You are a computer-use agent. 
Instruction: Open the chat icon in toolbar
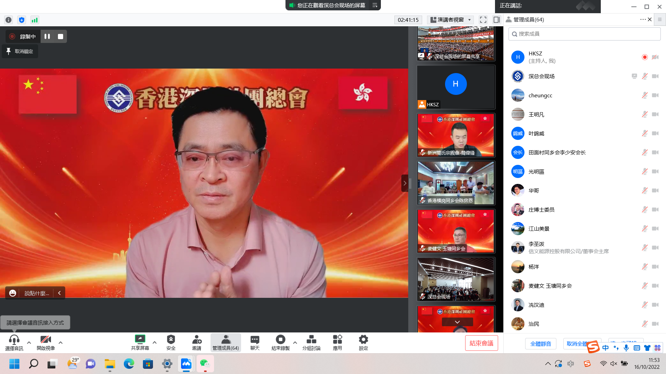(x=255, y=339)
